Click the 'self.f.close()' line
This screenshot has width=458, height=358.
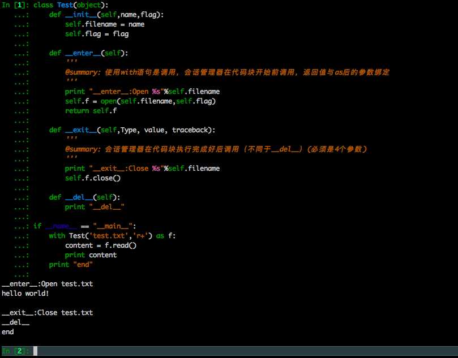(x=93, y=178)
